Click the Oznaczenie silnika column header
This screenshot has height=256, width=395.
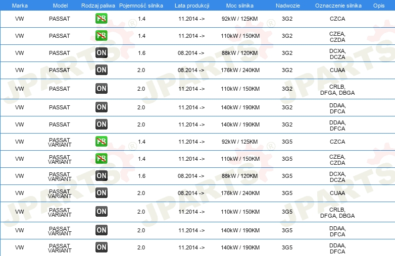pos(338,6)
